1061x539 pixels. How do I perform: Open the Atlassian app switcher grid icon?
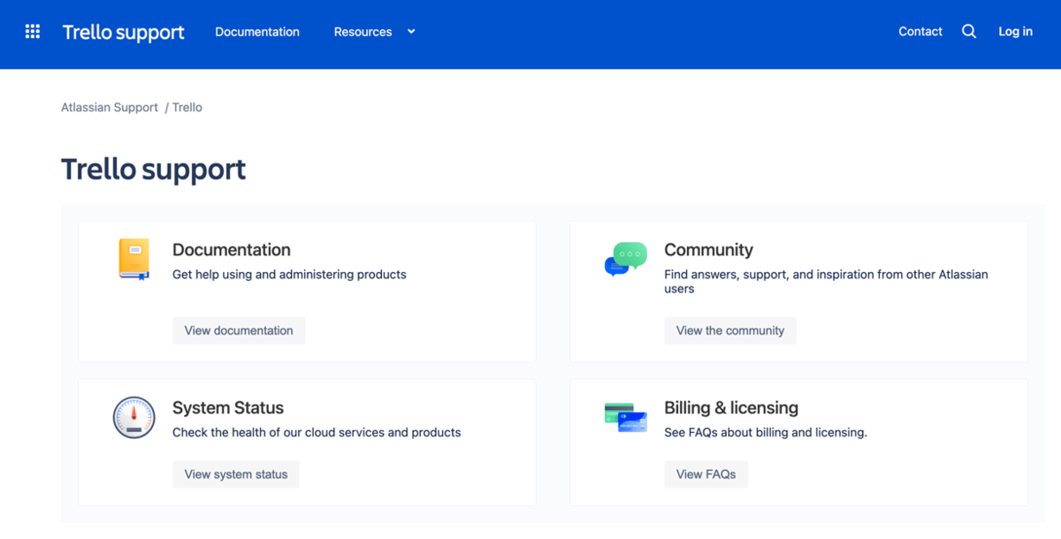pos(33,32)
